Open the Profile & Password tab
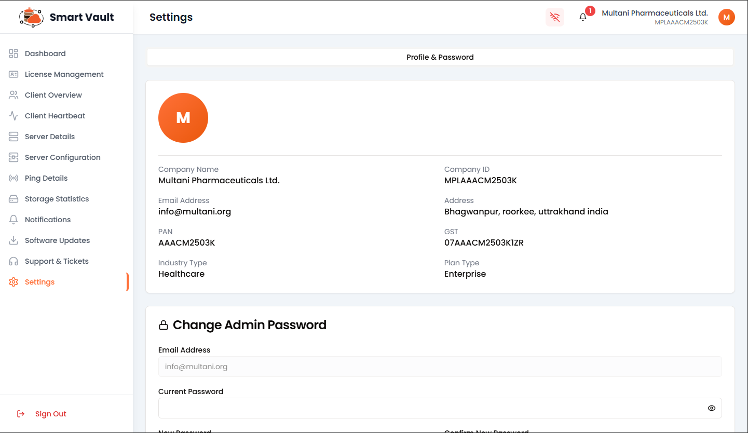 point(440,57)
